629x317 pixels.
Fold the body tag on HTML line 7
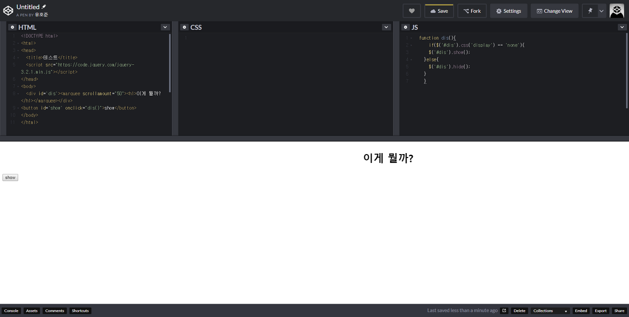18,86
